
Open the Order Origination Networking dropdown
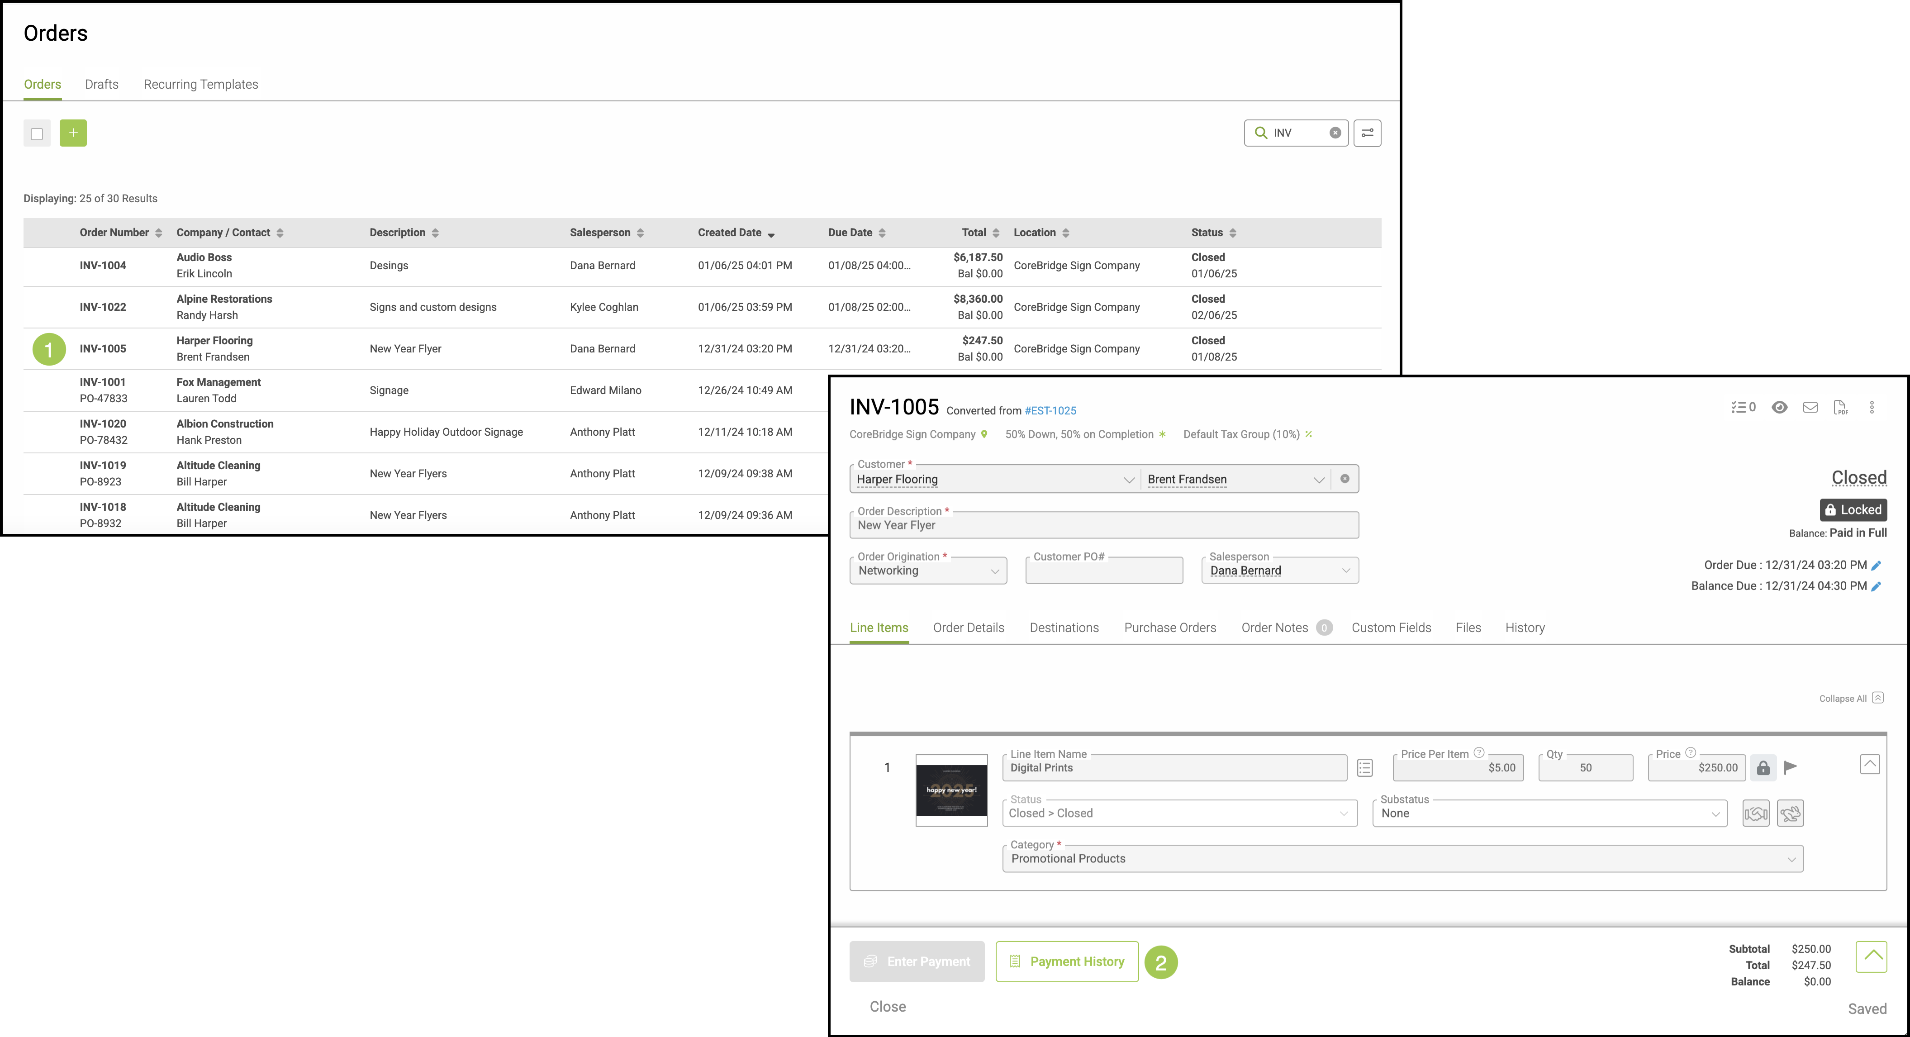click(927, 571)
